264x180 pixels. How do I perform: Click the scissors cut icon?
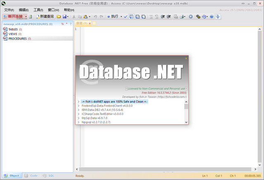coord(74,16)
